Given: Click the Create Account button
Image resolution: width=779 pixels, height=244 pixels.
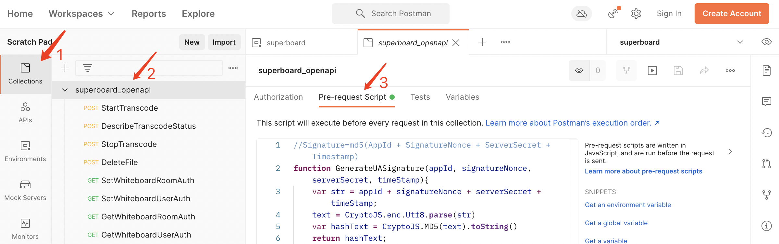Looking at the screenshot, I should click(x=732, y=14).
